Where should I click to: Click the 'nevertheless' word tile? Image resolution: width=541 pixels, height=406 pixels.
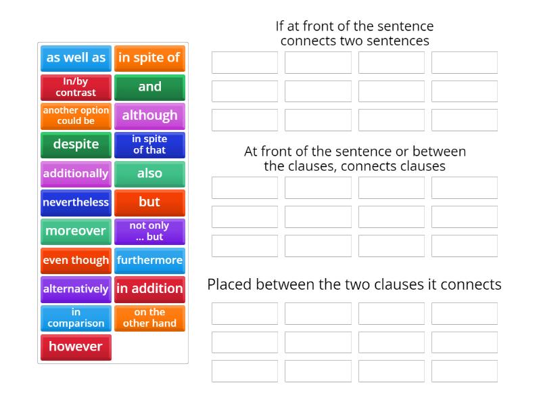point(75,203)
